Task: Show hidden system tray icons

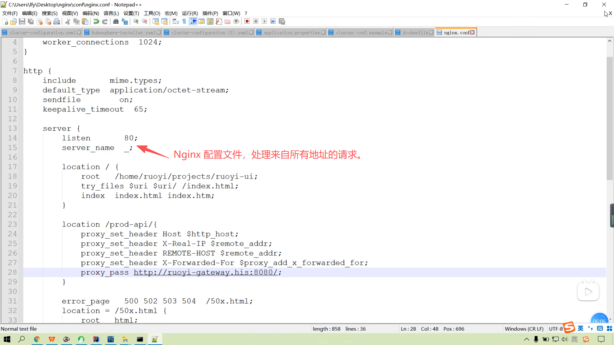Action: 526,339
